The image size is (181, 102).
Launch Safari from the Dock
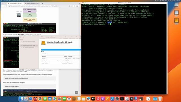(x=31, y=99)
